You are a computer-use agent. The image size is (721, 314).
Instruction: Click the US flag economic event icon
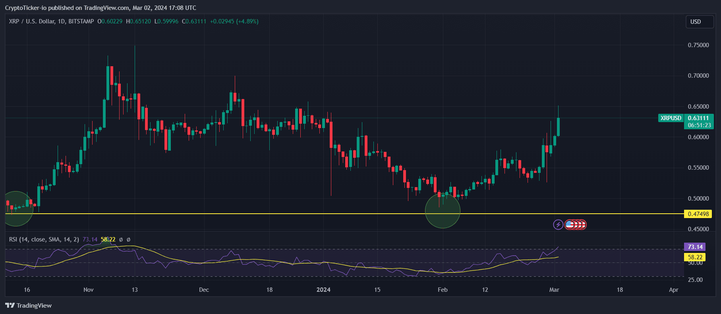tap(570, 225)
